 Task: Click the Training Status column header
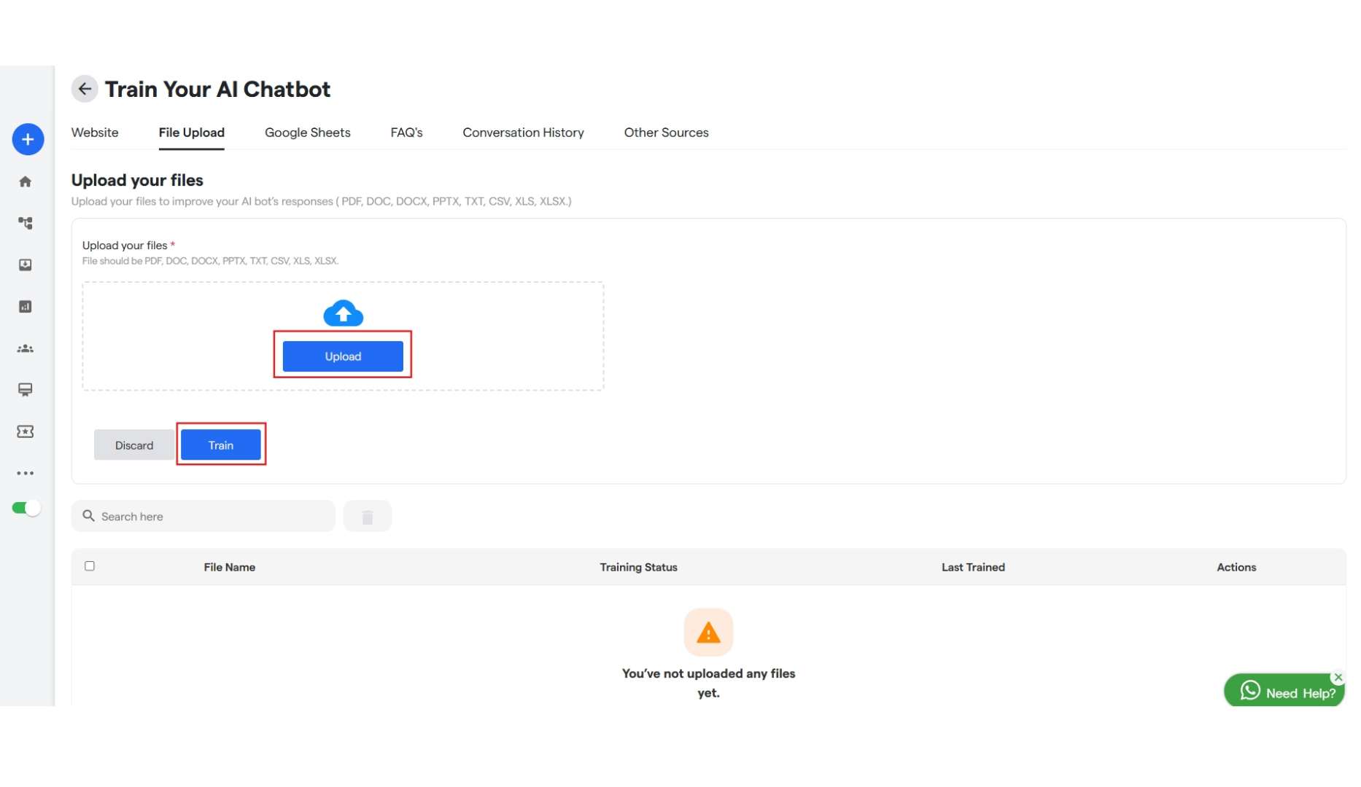(639, 568)
